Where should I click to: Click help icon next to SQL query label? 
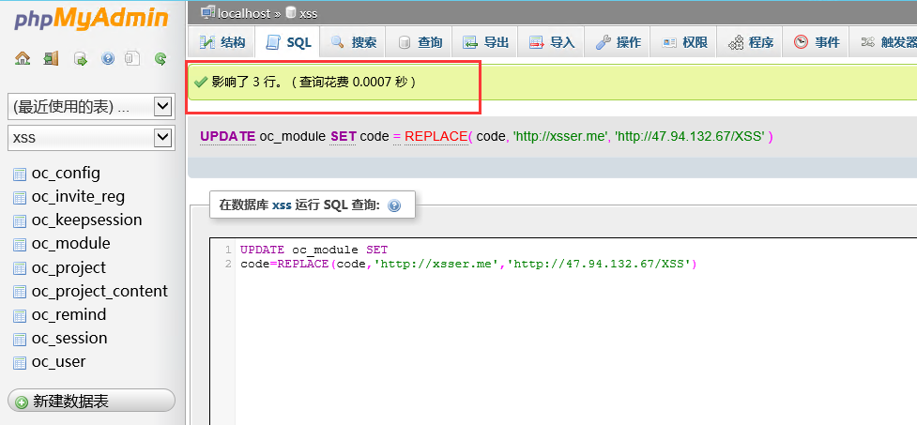point(394,205)
